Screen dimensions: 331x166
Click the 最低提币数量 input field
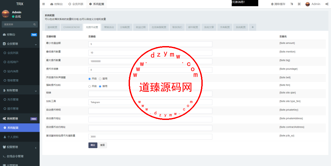click(150, 53)
